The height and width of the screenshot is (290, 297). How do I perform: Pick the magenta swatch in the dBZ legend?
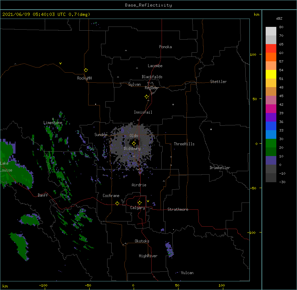point(271,108)
